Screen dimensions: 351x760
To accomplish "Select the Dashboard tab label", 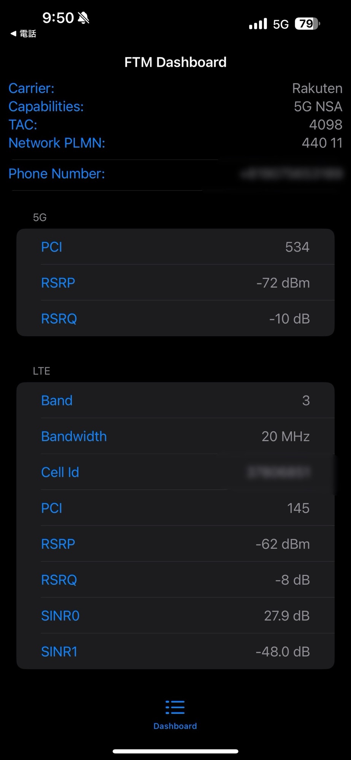I will pyautogui.click(x=175, y=726).
